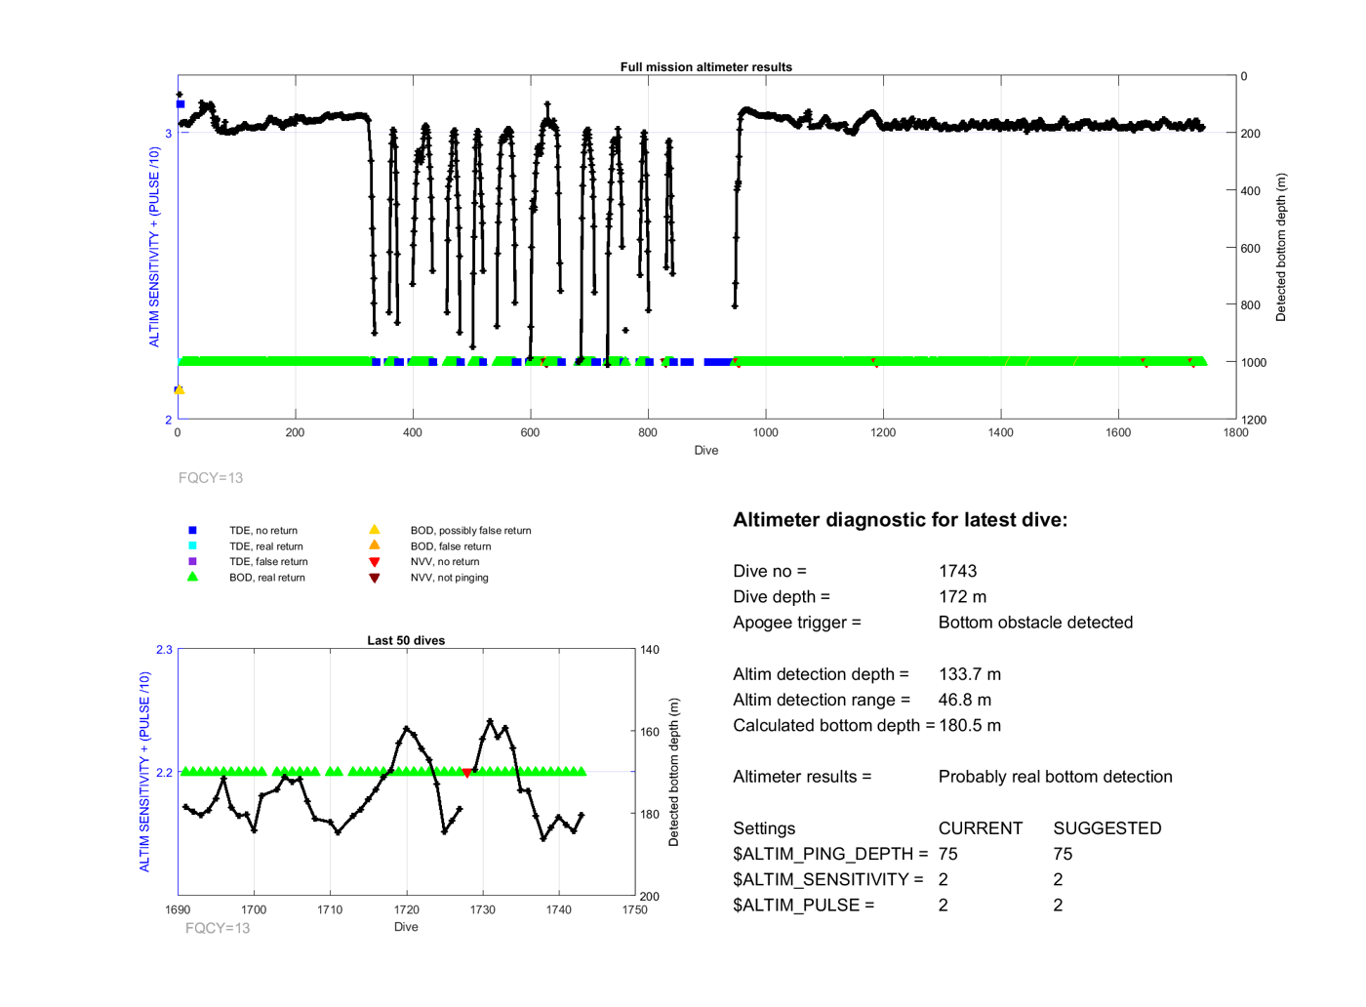Screen dimensions: 1366x1007
Task: Select the yellow triangle marker near dive 0 in the full mission plot
Action: point(180,389)
